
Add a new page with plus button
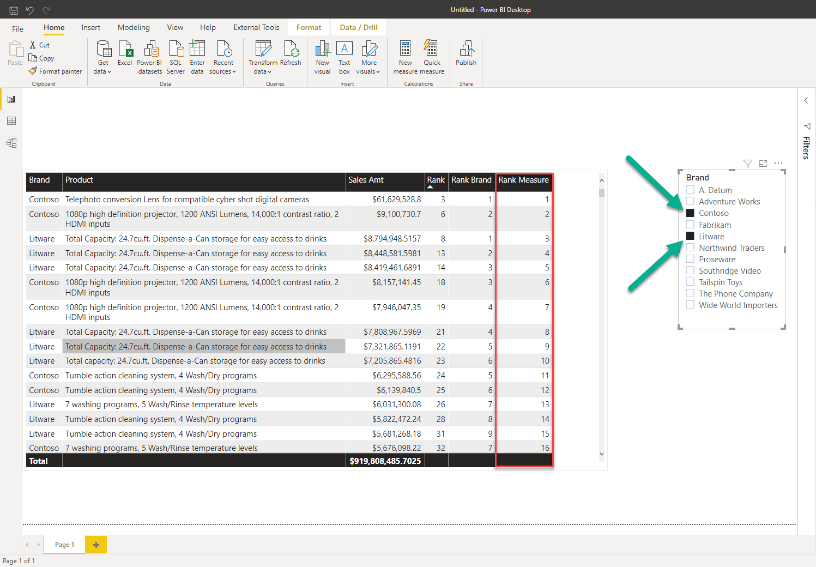click(96, 545)
